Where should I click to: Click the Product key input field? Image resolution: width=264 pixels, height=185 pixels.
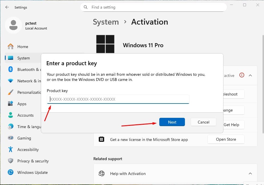pos(118,99)
